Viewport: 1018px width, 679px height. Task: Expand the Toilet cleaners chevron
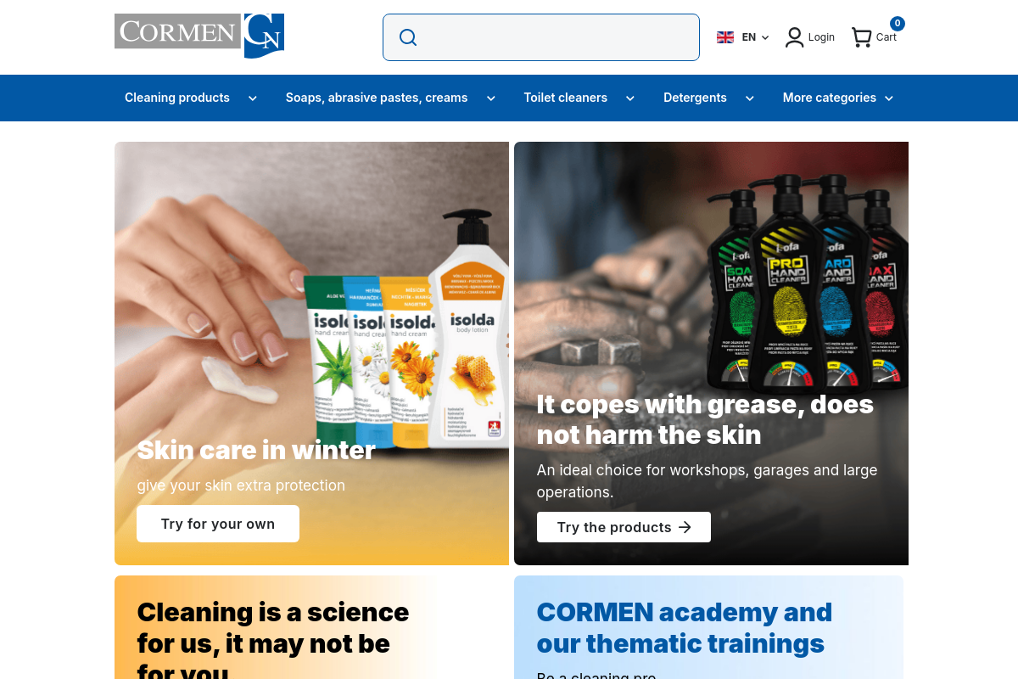(x=630, y=98)
